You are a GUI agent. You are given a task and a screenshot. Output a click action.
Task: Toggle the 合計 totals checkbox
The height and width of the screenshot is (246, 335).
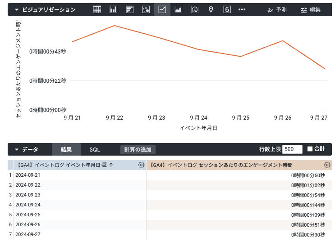click(x=310, y=149)
